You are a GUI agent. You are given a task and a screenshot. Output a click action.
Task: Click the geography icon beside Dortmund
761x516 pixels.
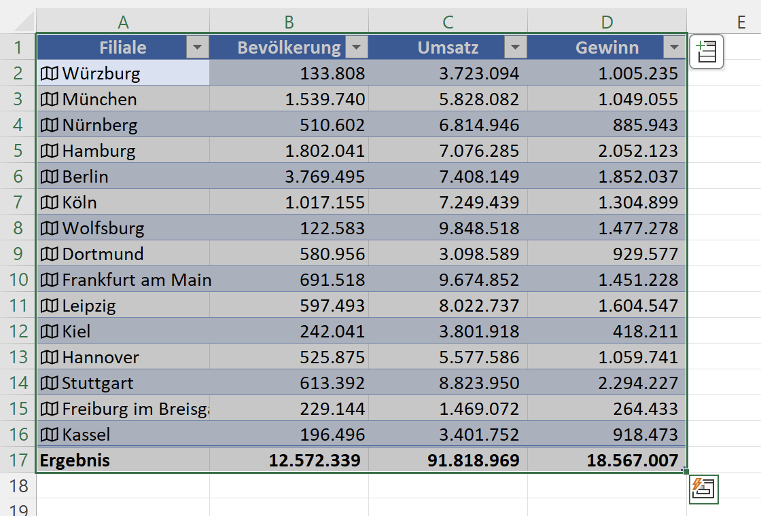click(x=49, y=254)
